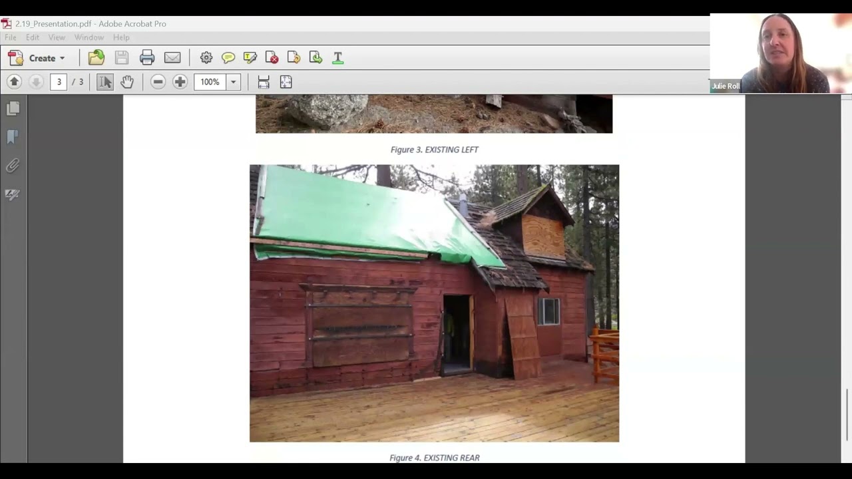Click the page number input field

[x=59, y=82]
